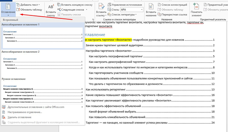The width and height of the screenshot is (228, 132).
Task: Open TOC entry Какой формат объявлений выбрать
Action: 152,112
